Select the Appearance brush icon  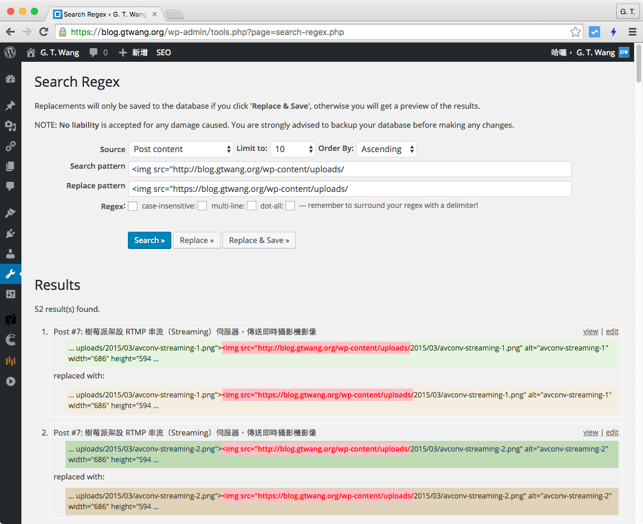pyautogui.click(x=10, y=212)
